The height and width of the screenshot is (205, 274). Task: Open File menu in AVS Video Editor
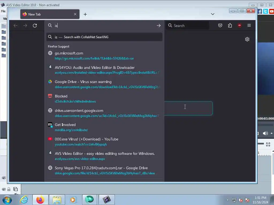(3, 11)
